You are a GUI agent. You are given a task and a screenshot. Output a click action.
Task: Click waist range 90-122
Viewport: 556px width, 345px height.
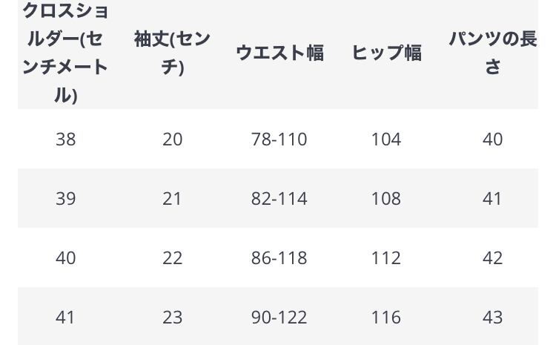click(279, 318)
